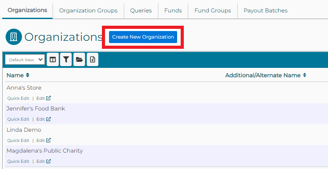Click the Additional/Alternate Name column header
Image resolution: width=328 pixels, height=169 pixels.
click(x=263, y=75)
